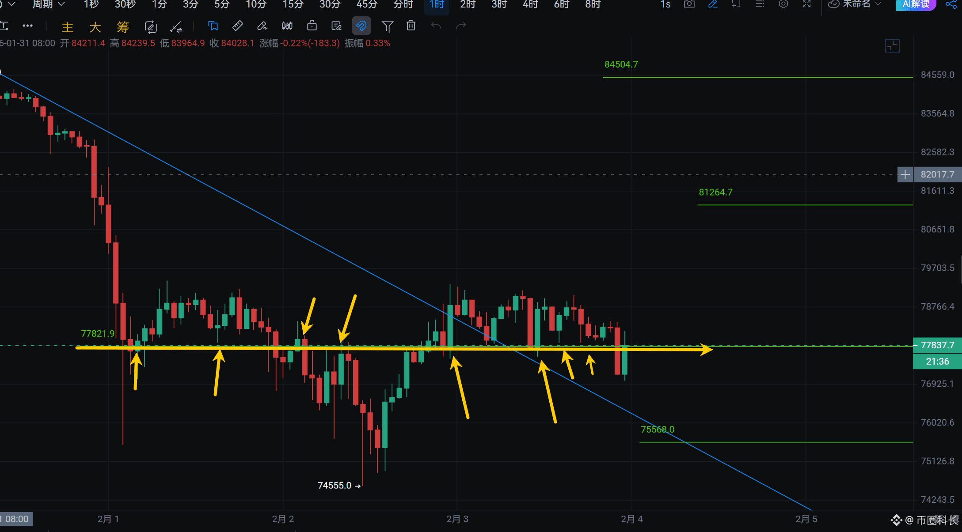Viewport: 962px width, 532px height.
Task: Expand the 周期 period dropdown
Action: click(49, 4)
